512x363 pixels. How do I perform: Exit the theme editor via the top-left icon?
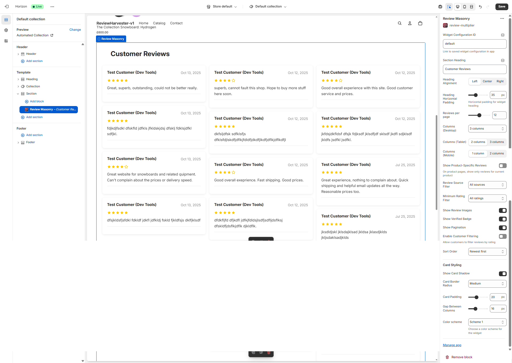point(7,6)
